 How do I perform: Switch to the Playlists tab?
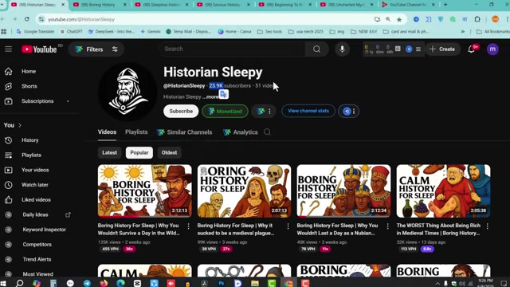pyautogui.click(x=136, y=132)
